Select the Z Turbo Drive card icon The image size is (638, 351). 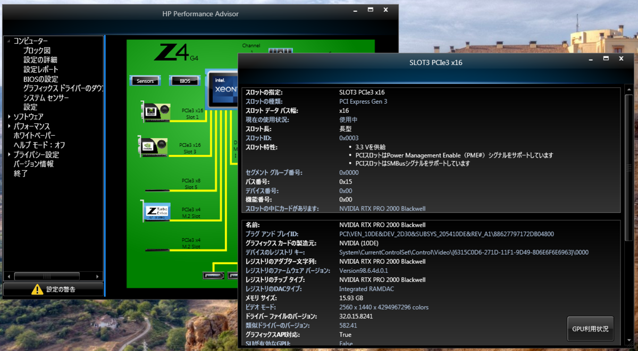coord(155,211)
